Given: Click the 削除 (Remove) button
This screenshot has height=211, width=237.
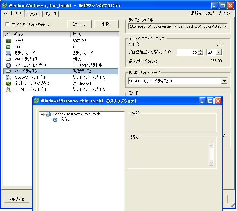Looking at the screenshot, I should pos(106,24).
